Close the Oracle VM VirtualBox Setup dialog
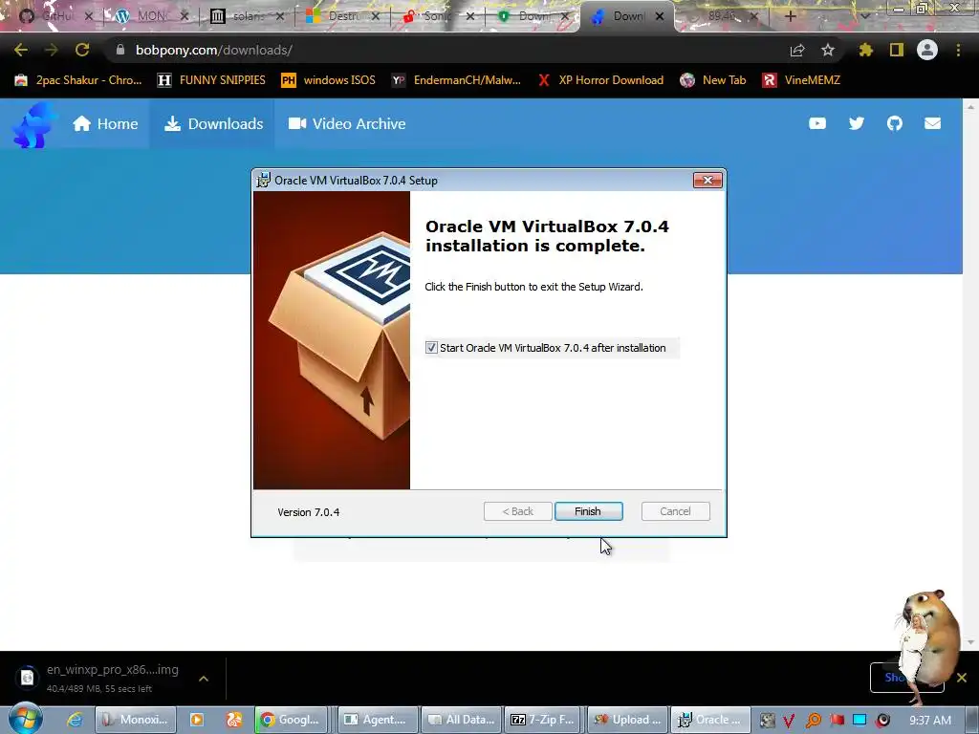 tap(707, 181)
